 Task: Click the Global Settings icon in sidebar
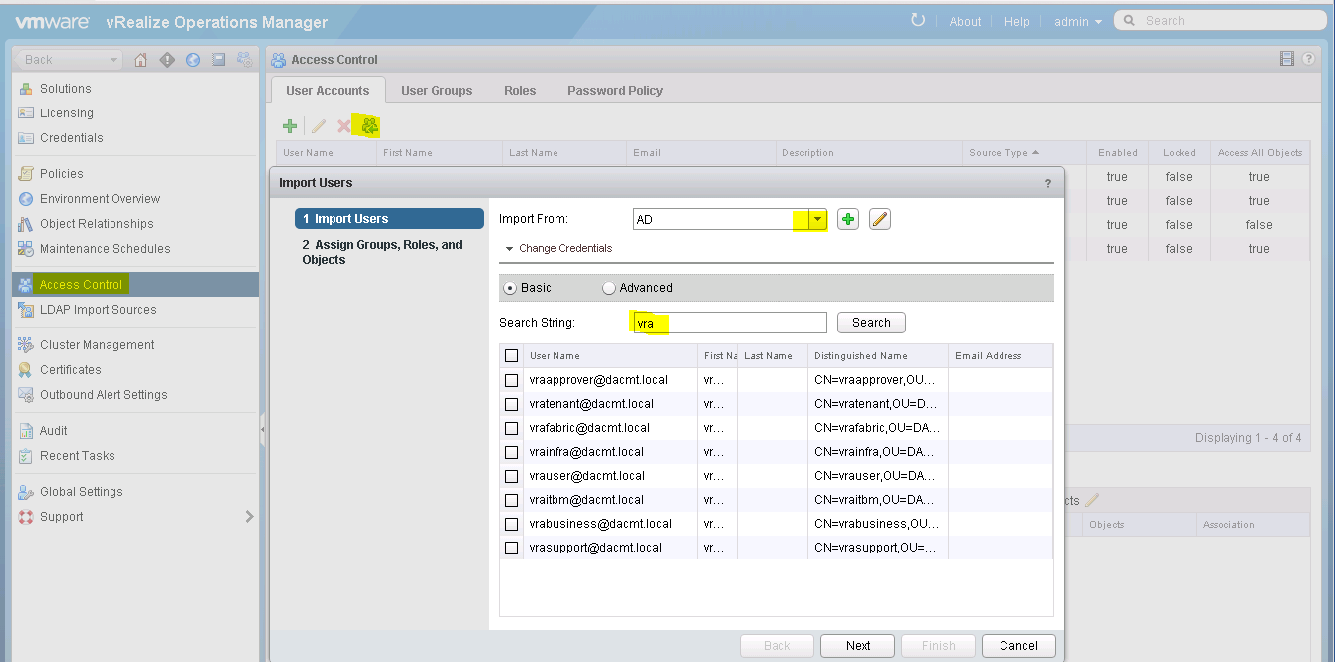[x=26, y=492]
